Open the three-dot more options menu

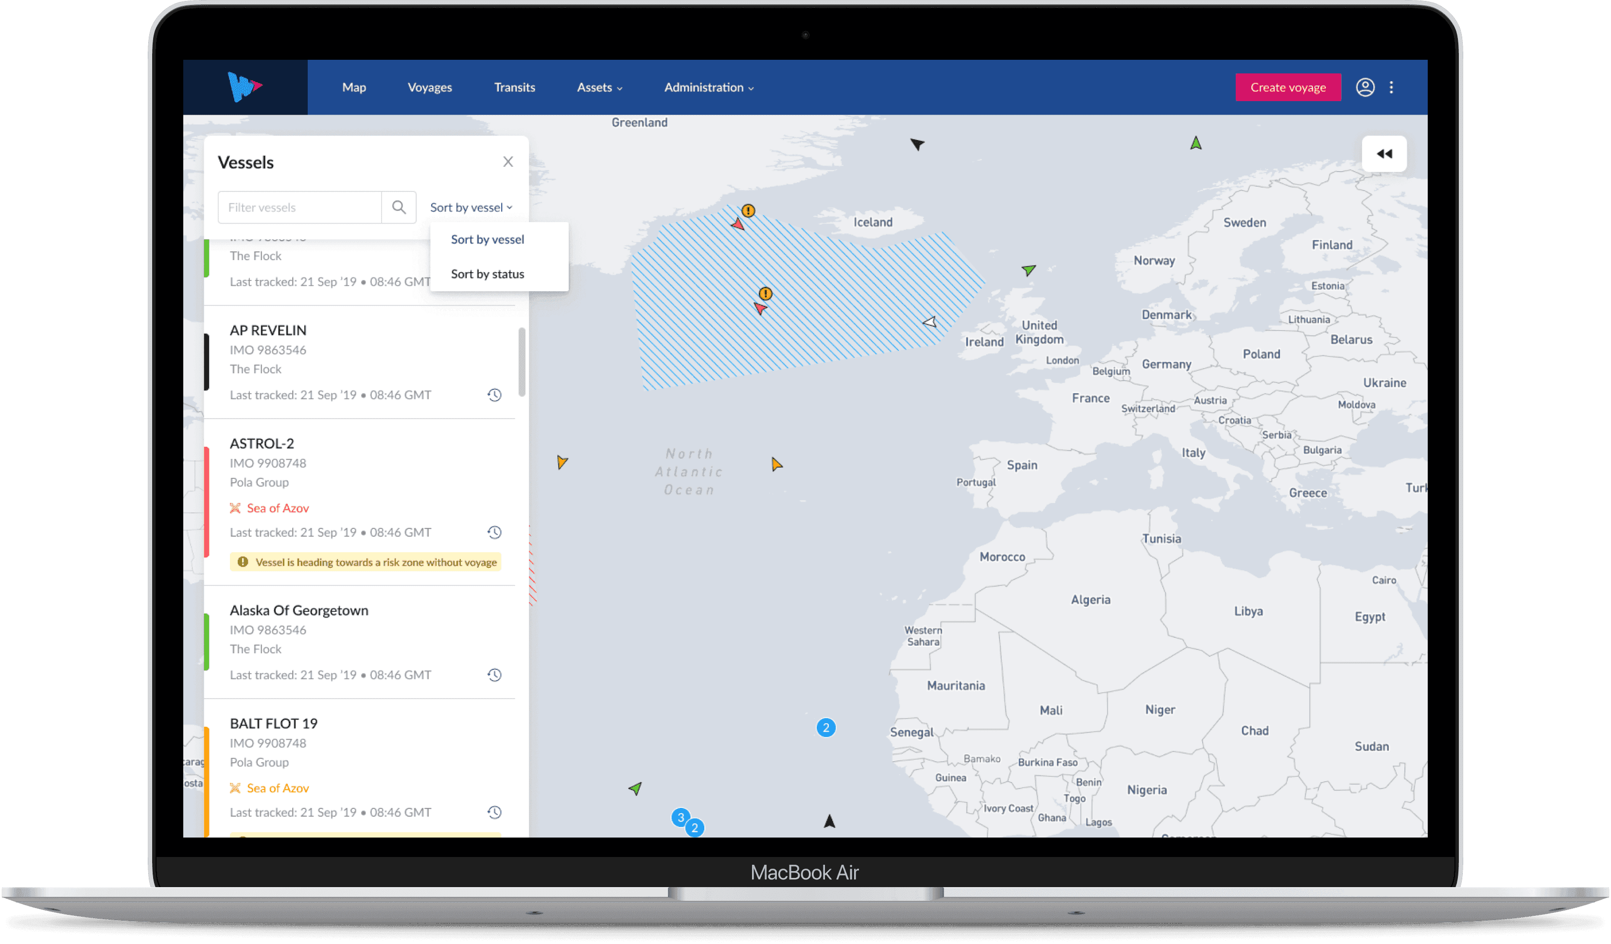[x=1391, y=87]
